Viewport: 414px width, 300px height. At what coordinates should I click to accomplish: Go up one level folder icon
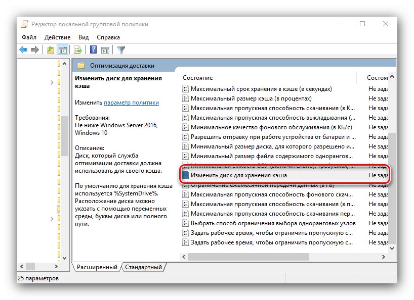tap(51, 49)
